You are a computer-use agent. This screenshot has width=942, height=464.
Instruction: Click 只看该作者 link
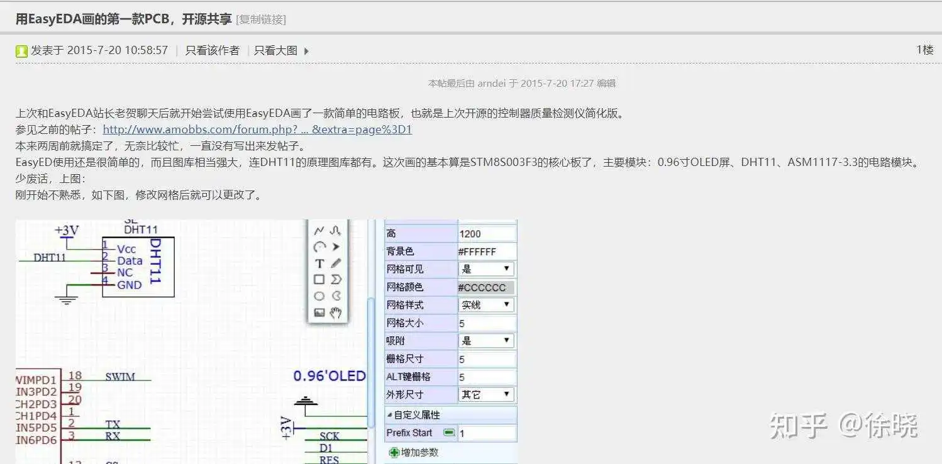coord(213,51)
